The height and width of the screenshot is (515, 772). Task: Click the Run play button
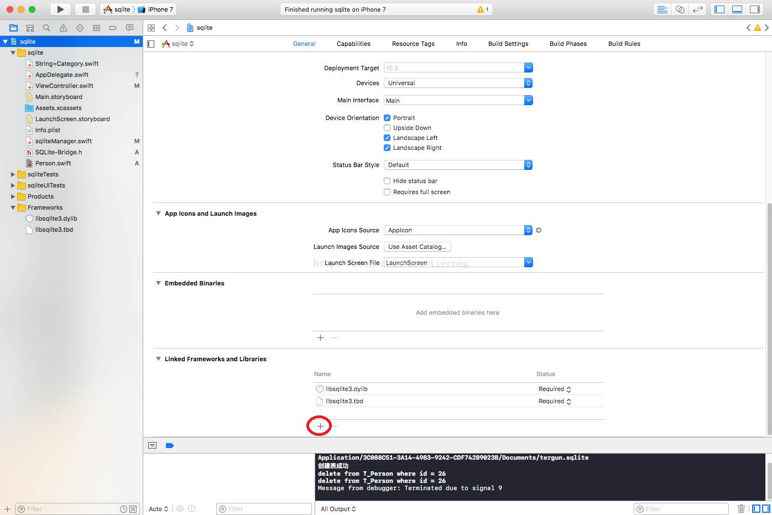[x=60, y=9]
